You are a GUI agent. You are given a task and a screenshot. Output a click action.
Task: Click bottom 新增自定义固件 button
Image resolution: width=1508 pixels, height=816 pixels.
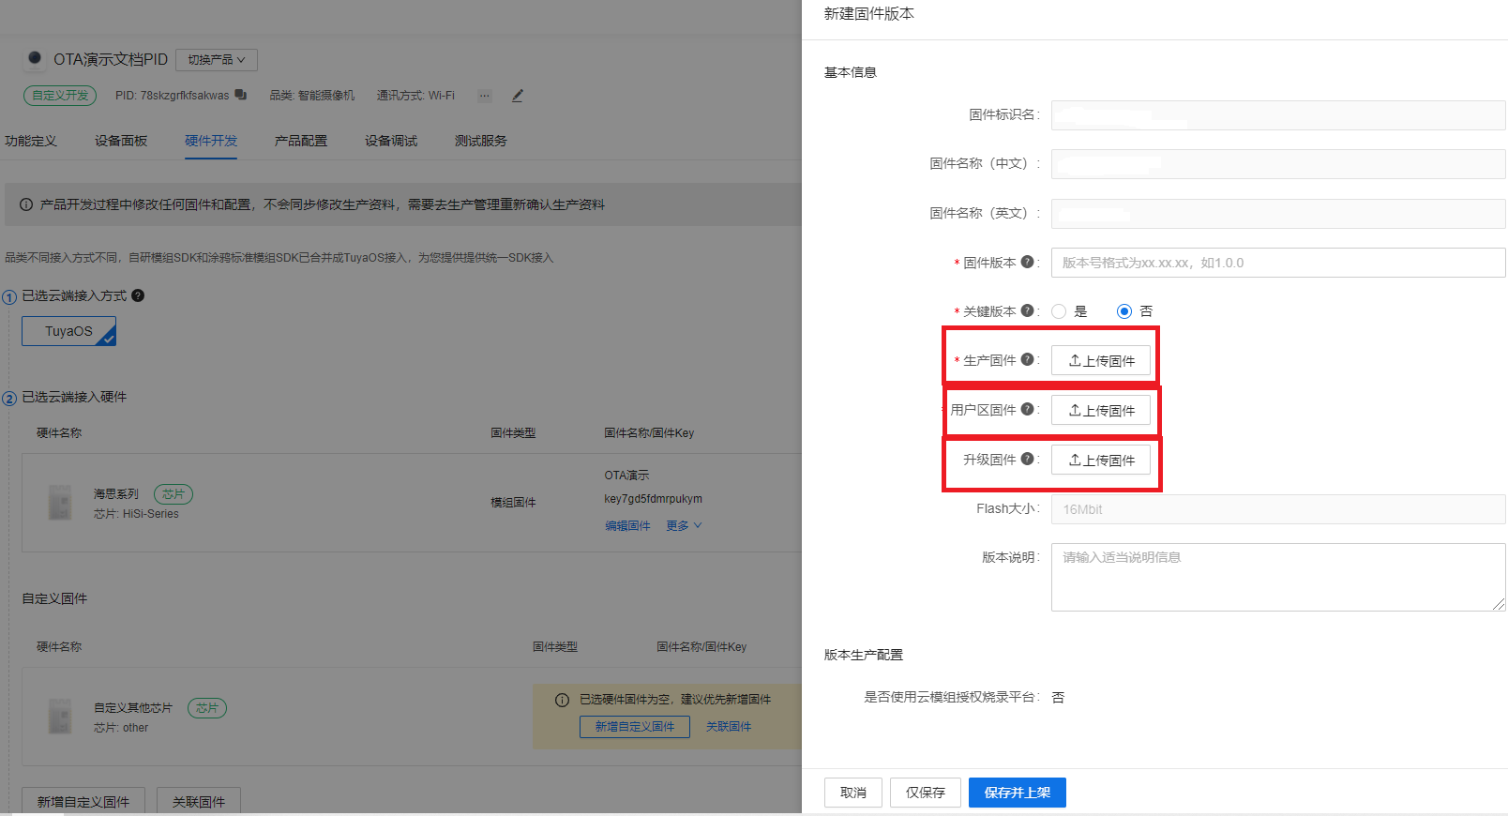coord(83,801)
